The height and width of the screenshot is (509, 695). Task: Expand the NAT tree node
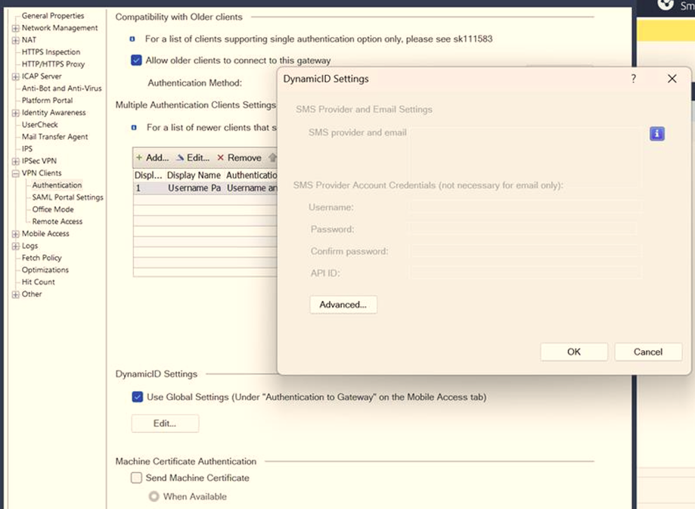16,40
